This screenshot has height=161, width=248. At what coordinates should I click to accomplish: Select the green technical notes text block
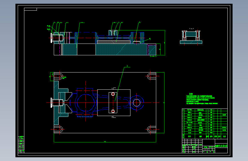(202, 99)
